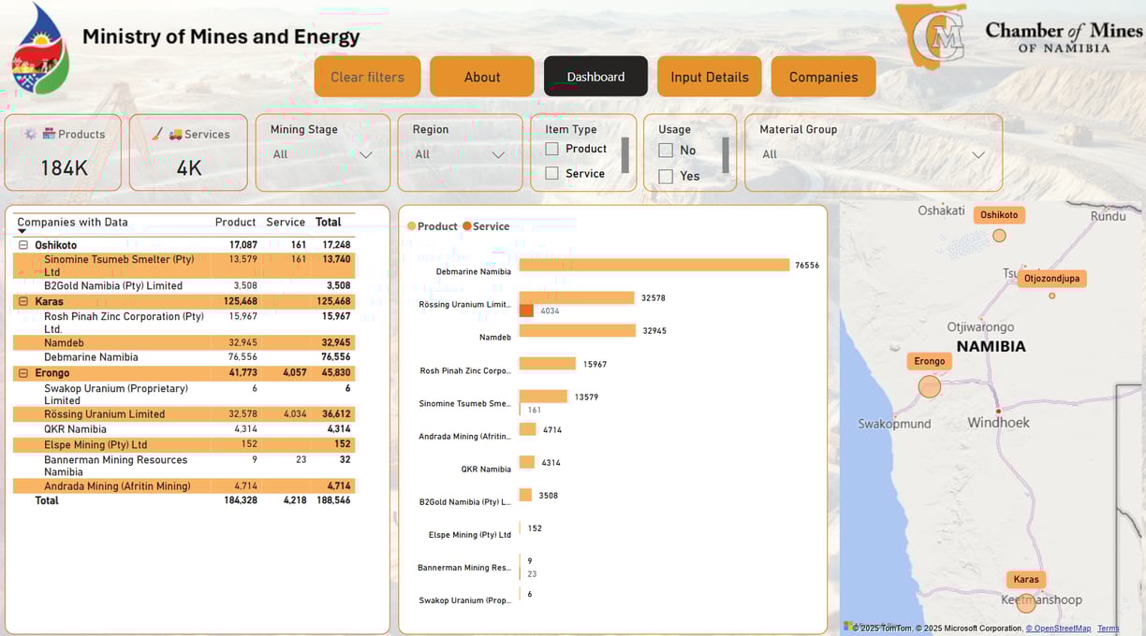
Task: Click the Ministry of Mines and Energy title
Action: [221, 36]
